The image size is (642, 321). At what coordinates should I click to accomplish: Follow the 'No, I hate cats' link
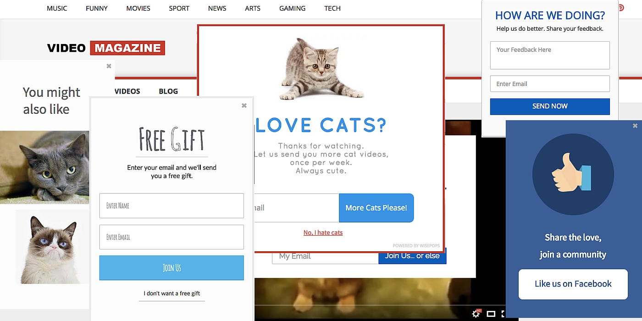point(323,232)
